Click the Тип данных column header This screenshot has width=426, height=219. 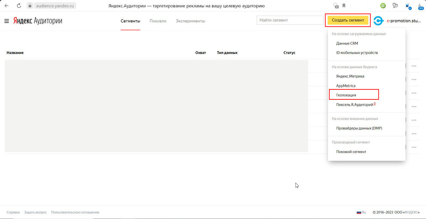pos(227,53)
